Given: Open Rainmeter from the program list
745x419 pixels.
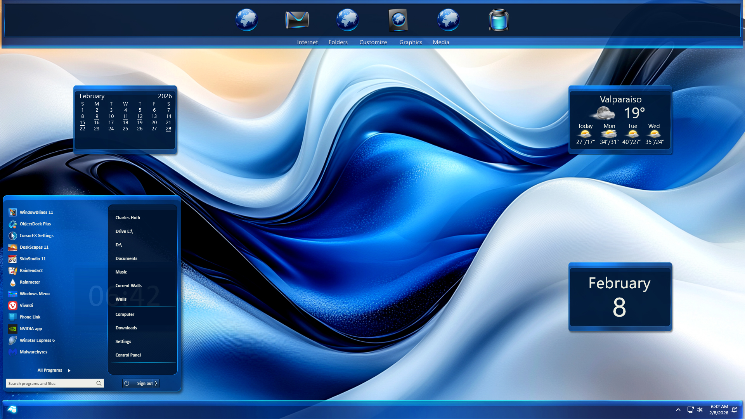Looking at the screenshot, I should (x=29, y=282).
